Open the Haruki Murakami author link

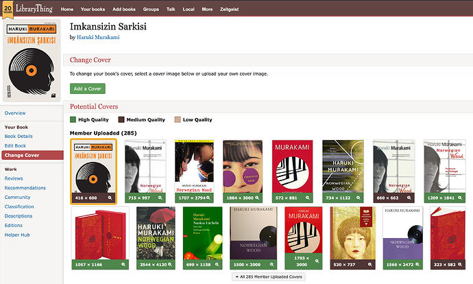(x=98, y=37)
